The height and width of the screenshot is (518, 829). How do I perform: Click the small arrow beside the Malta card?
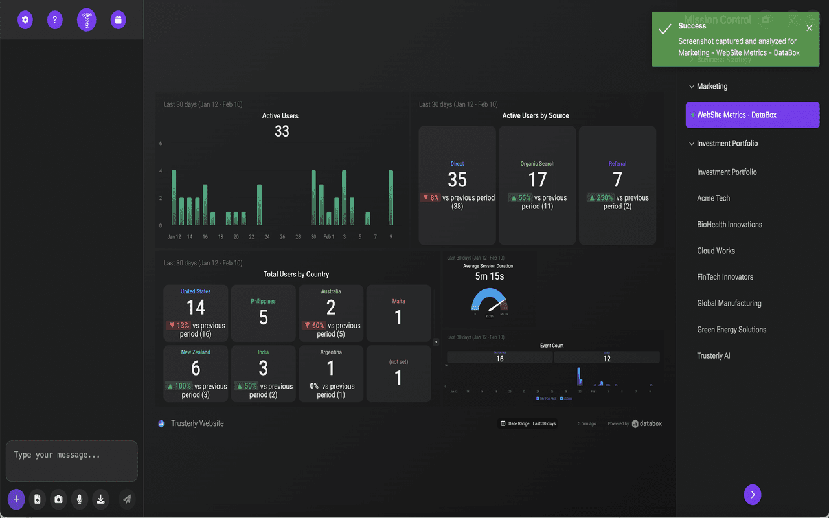coord(436,341)
